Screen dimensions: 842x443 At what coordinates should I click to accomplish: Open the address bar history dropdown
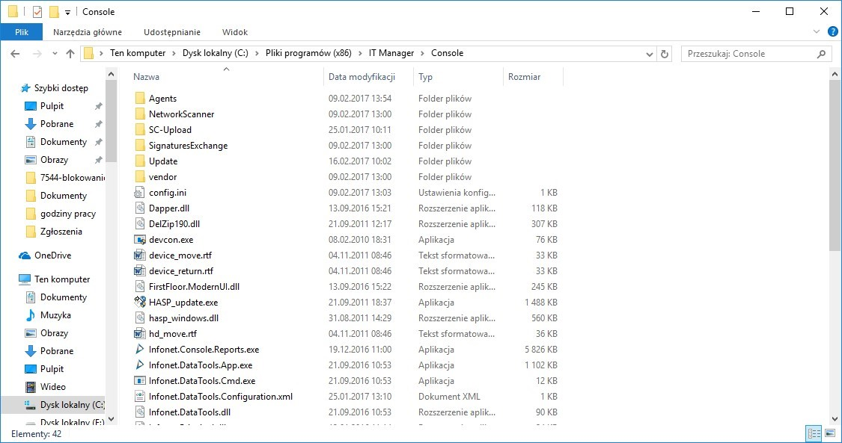tap(649, 54)
